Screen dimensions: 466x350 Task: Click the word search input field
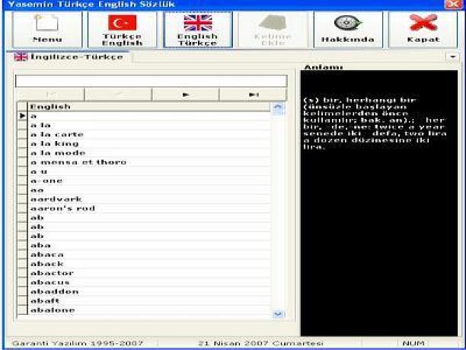[x=152, y=81]
